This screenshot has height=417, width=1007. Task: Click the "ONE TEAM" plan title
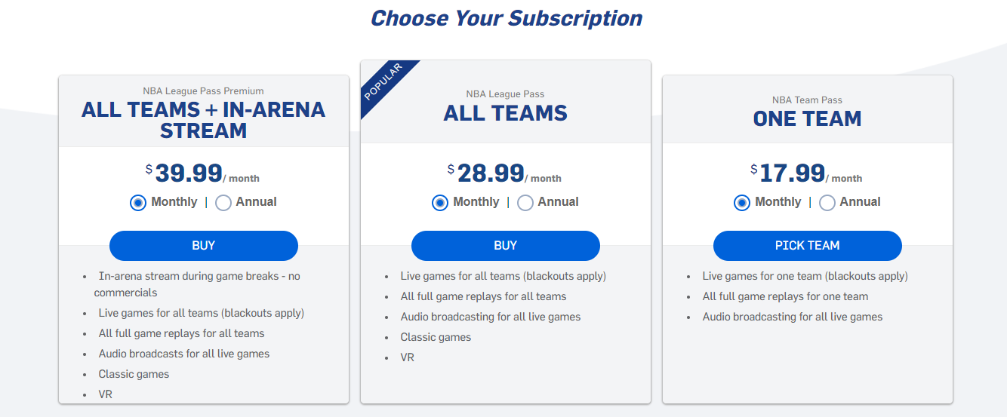pos(807,118)
